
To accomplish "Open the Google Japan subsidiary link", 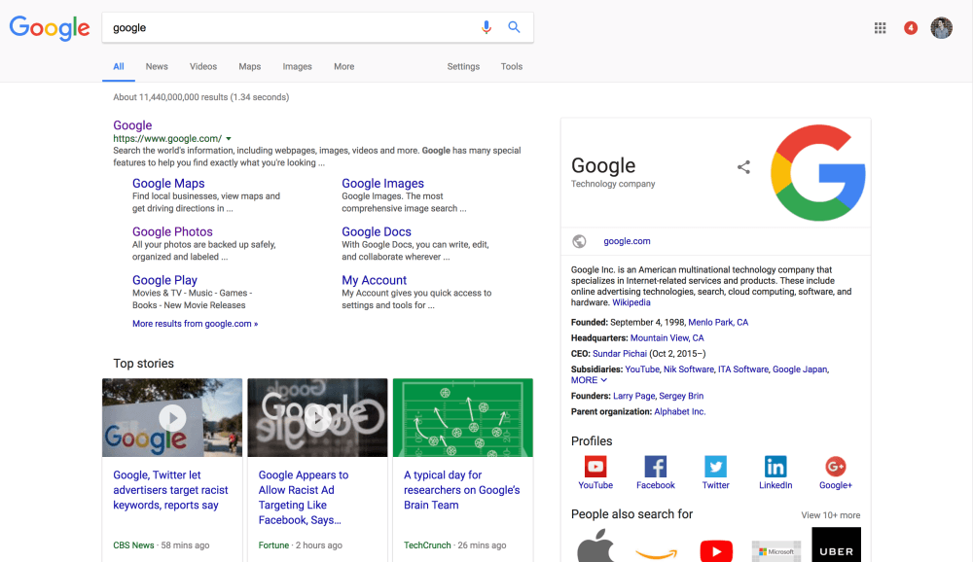I will (x=801, y=369).
